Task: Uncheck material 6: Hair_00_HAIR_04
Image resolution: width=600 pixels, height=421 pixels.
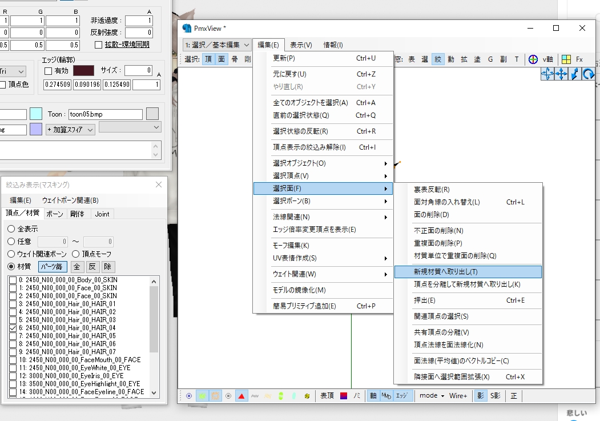Action: click(x=13, y=328)
